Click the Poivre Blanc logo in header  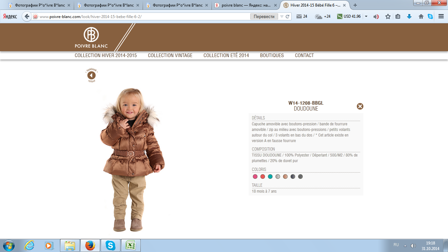pyautogui.click(x=91, y=37)
